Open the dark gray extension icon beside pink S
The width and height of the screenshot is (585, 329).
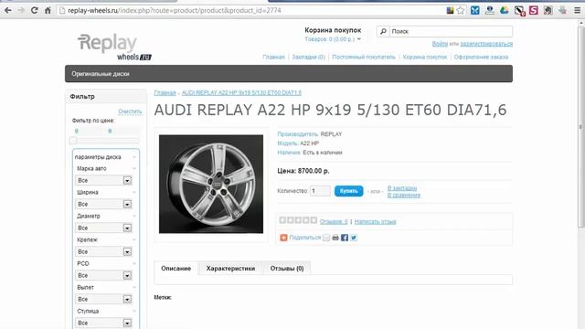(x=548, y=10)
